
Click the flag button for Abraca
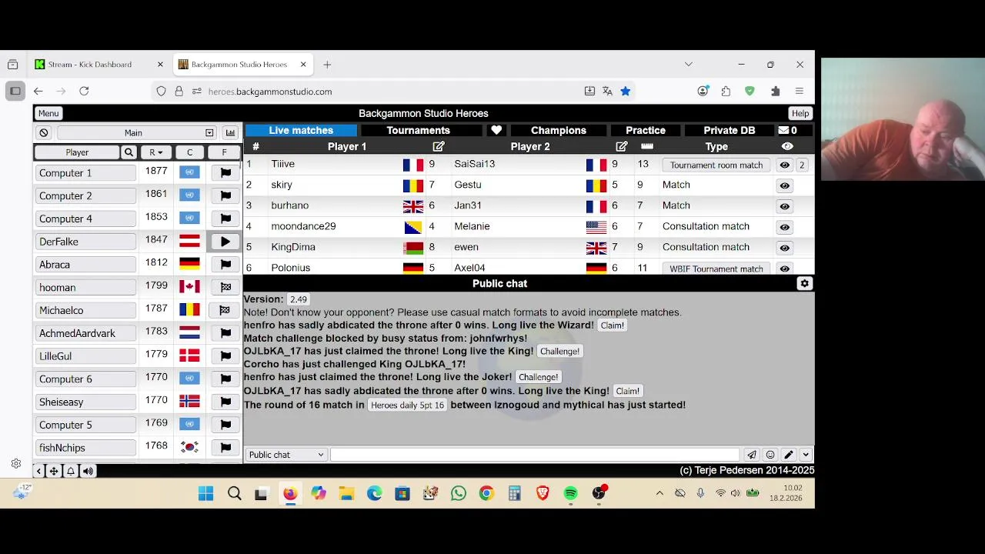[x=225, y=265]
